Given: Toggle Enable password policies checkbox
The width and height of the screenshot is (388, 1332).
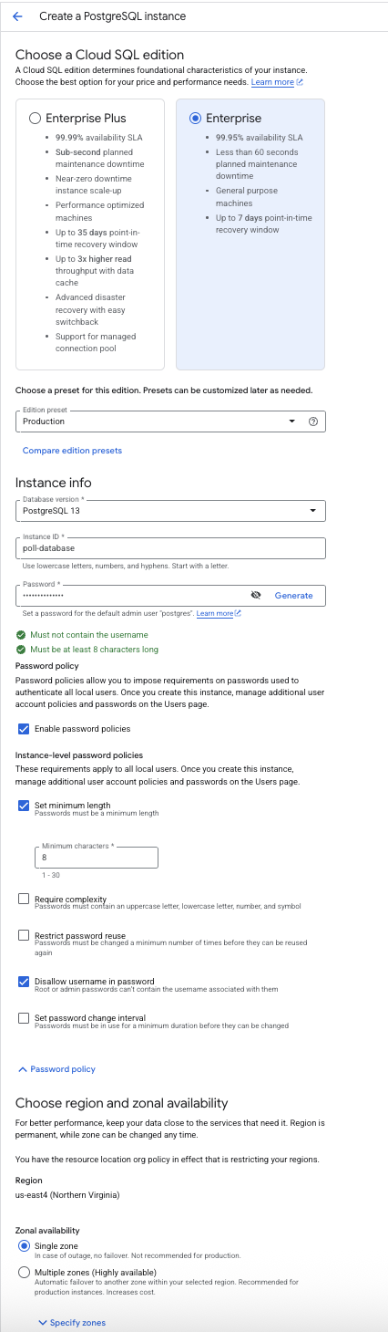Looking at the screenshot, I should (x=24, y=729).
